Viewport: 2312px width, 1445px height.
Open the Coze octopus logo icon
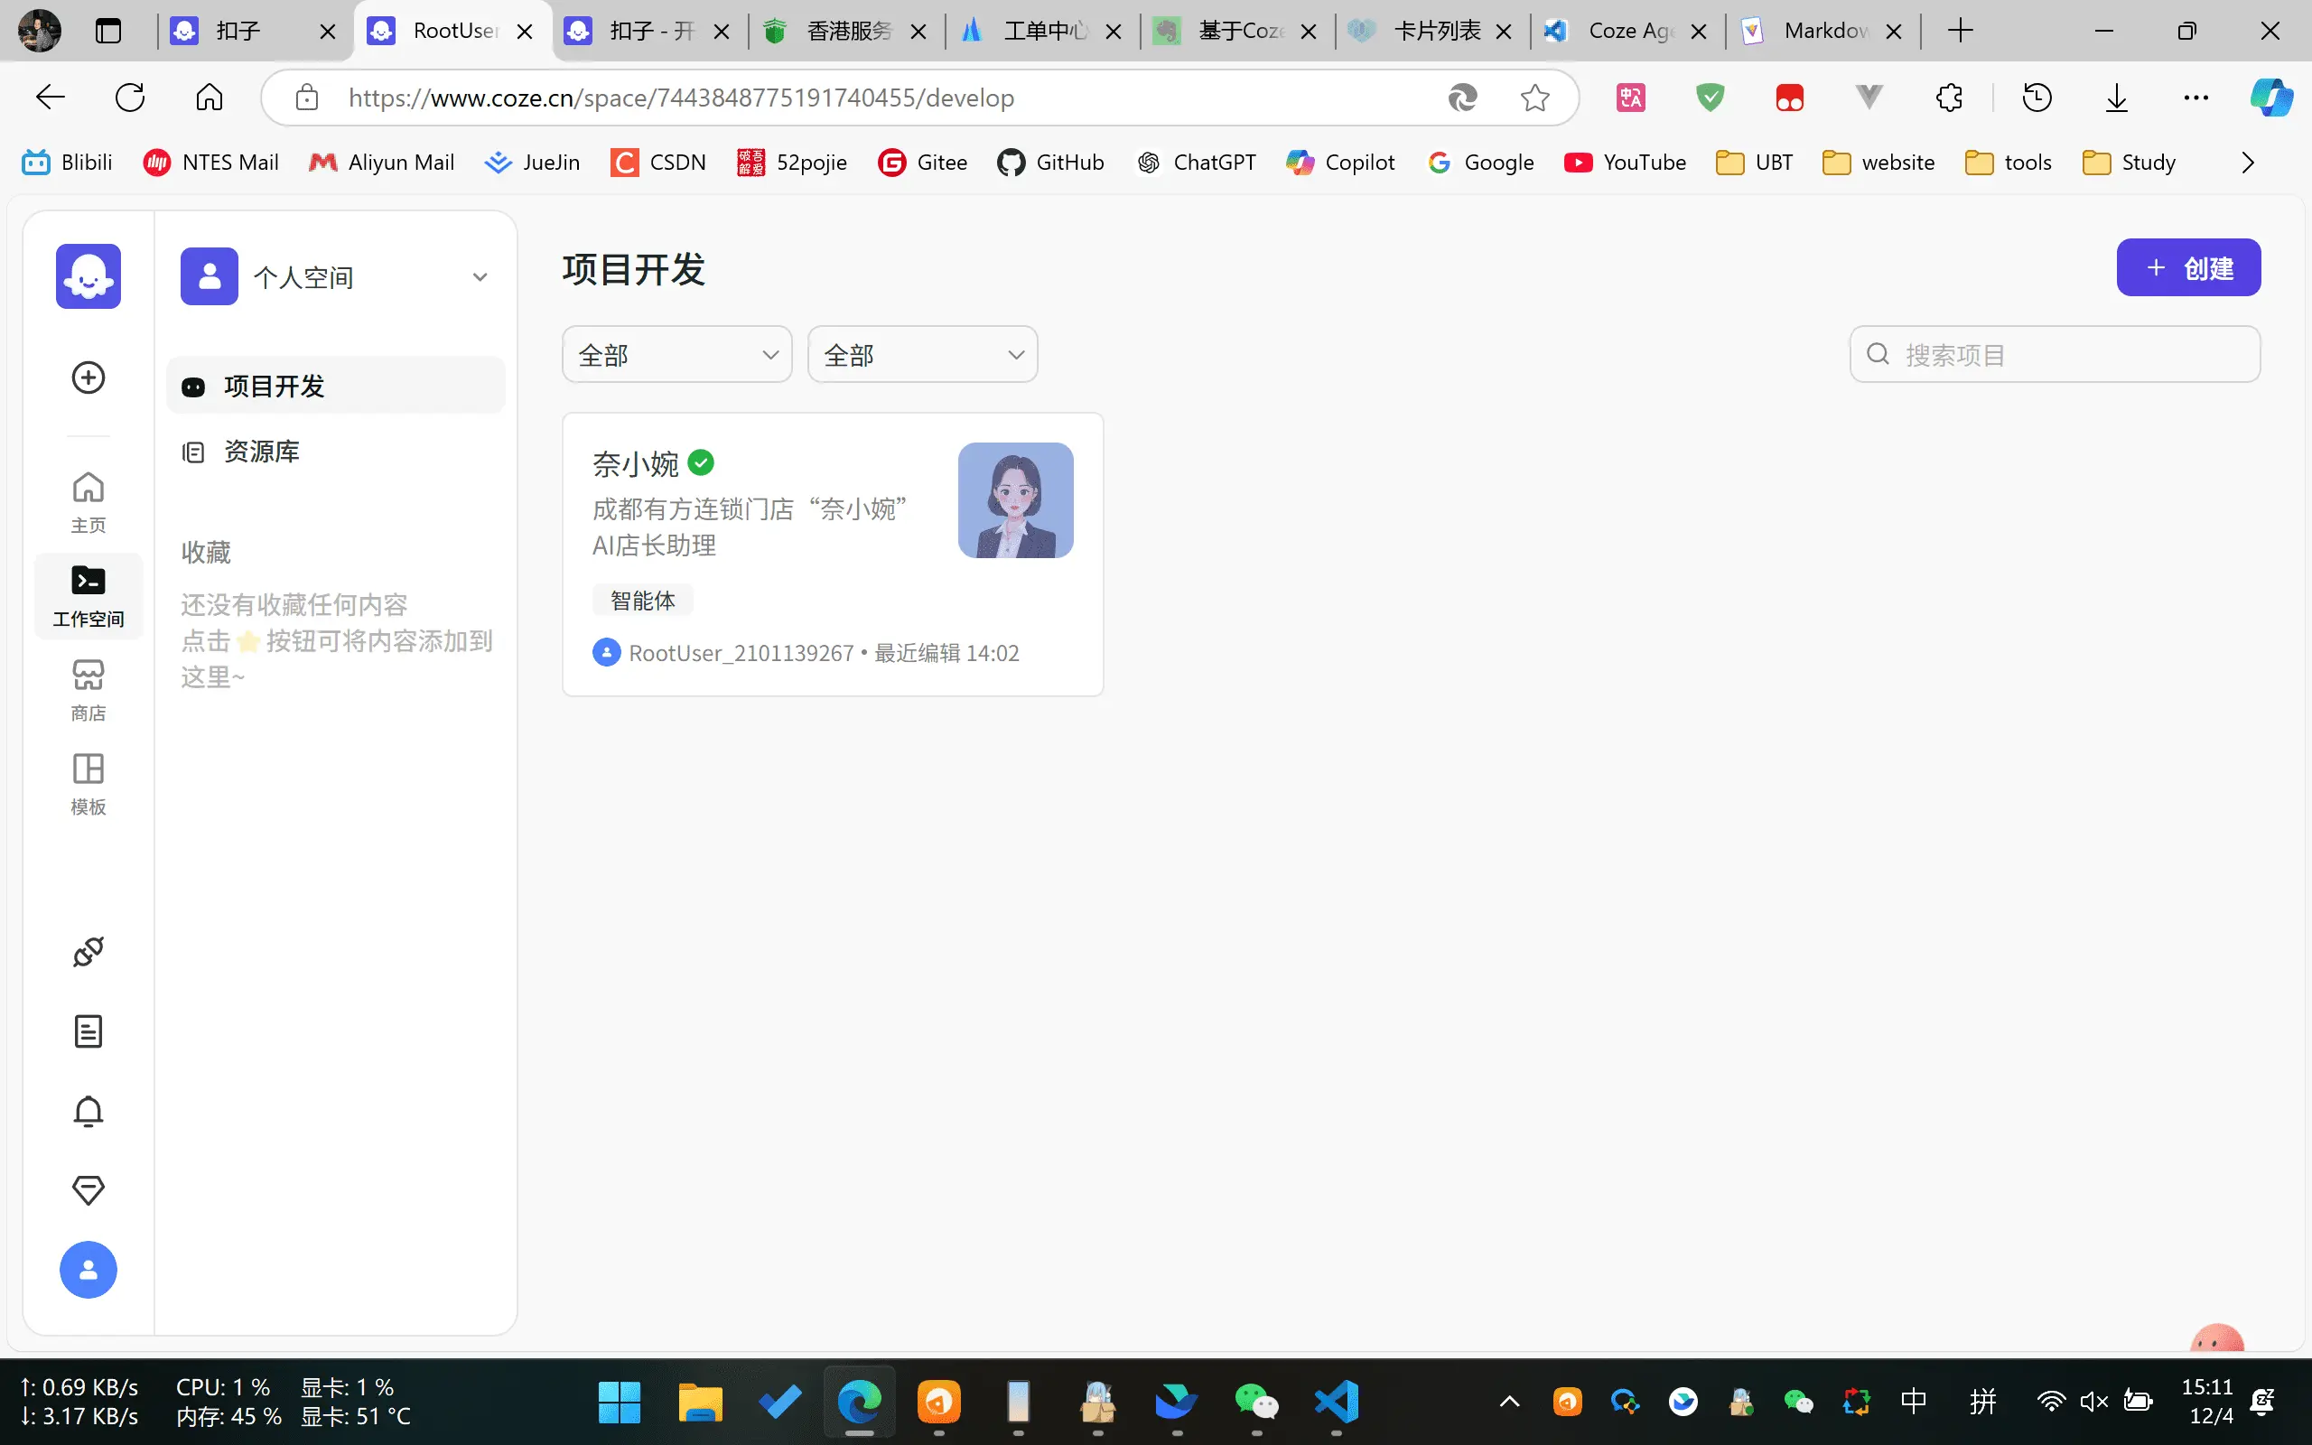[88, 276]
